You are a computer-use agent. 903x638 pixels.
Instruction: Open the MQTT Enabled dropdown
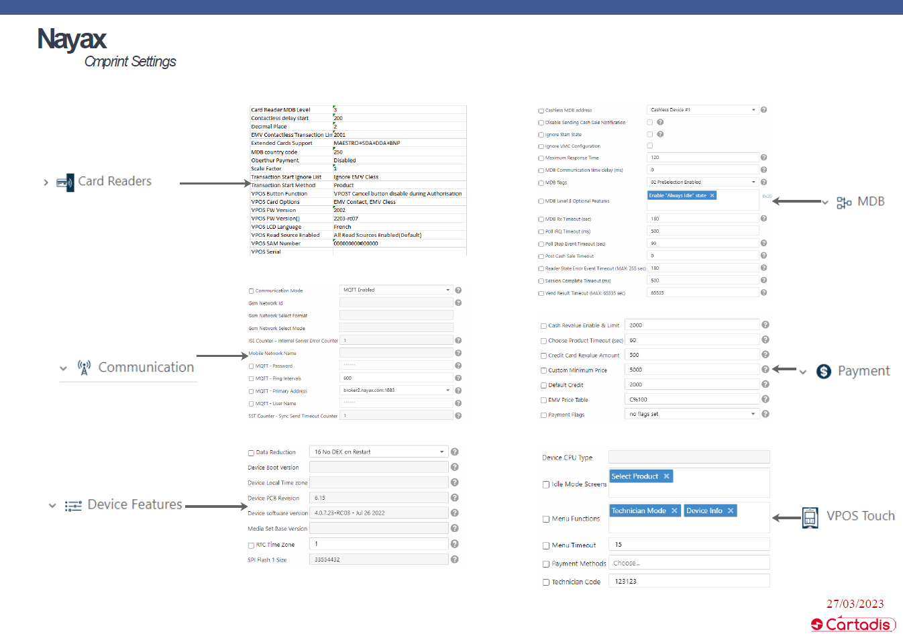pyautogui.click(x=396, y=290)
